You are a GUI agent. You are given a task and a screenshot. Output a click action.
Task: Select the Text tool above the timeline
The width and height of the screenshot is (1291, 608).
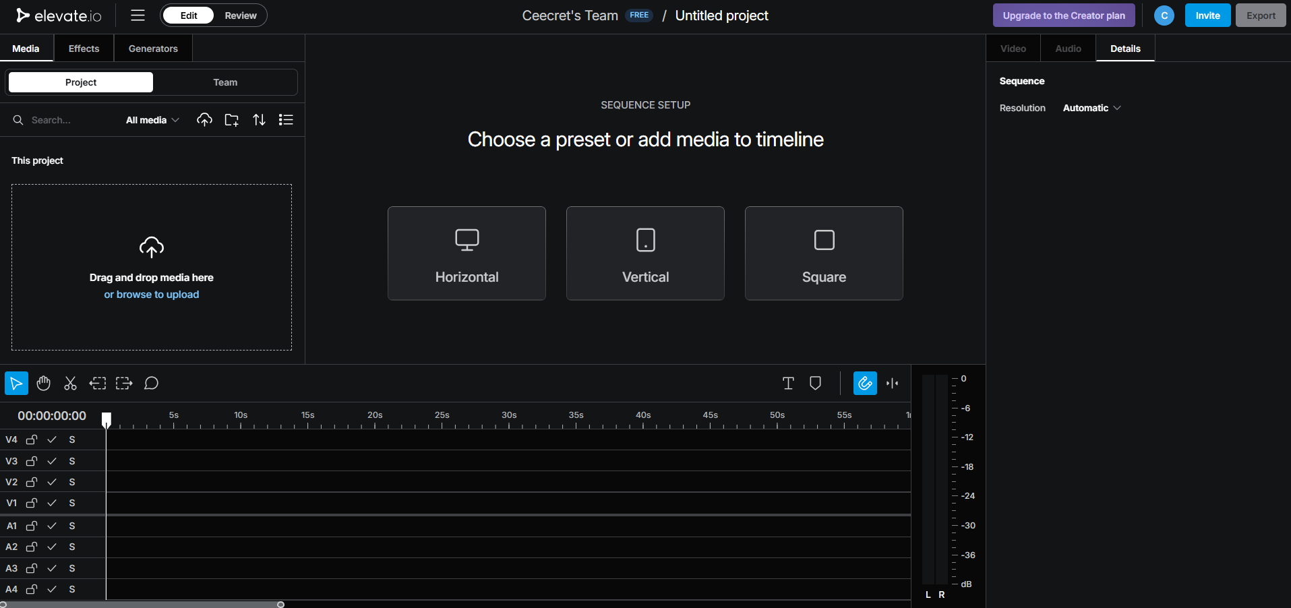click(787, 383)
